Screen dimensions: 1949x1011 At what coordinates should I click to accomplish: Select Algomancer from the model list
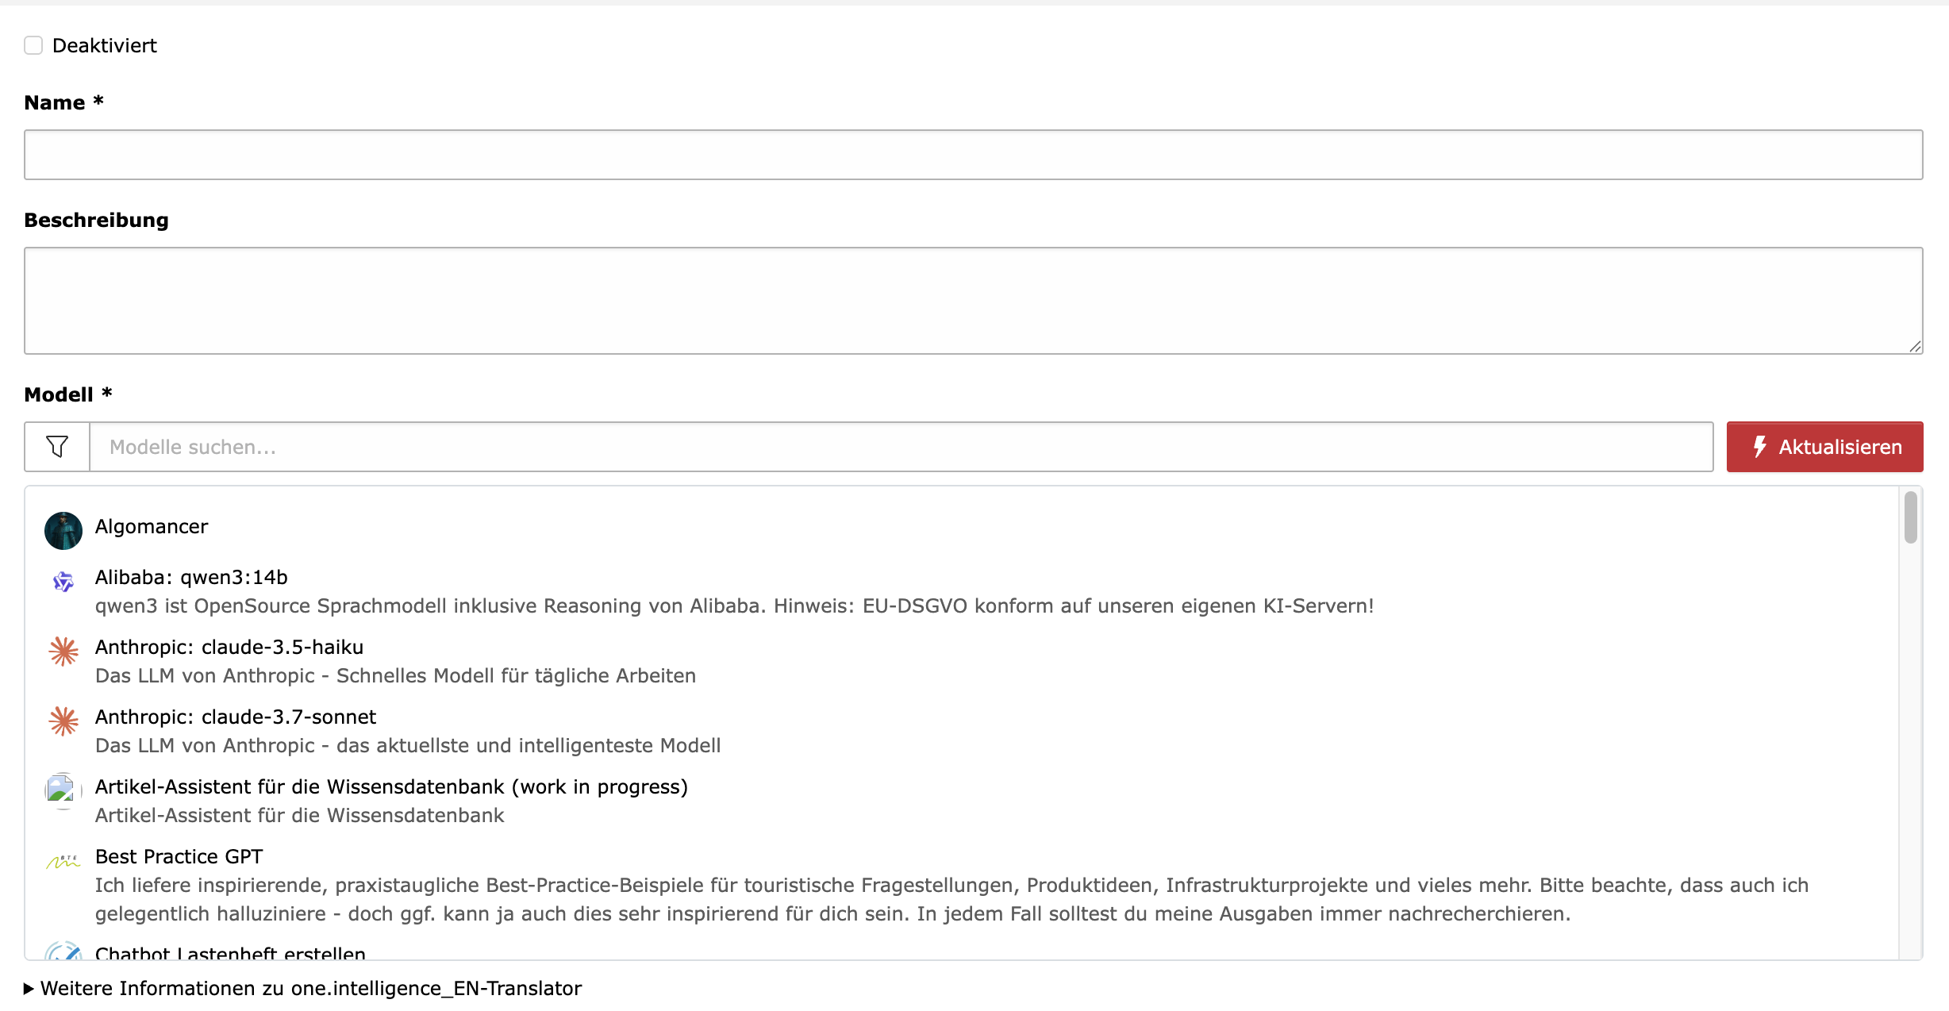click(x=152, y=527)
